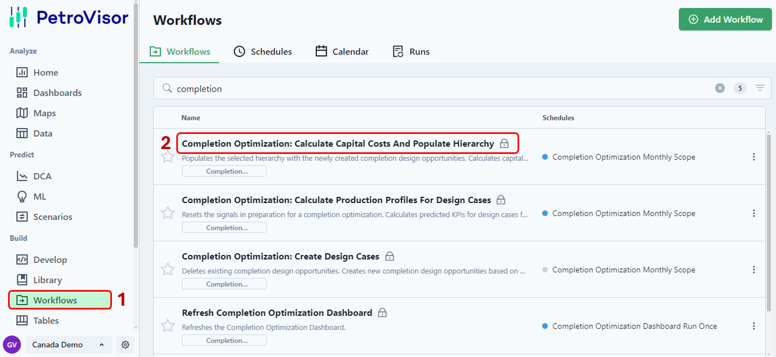Open Library in sidebar
Image resolution: width=776 pixels, height=357 pixels.
coord(39,280)
